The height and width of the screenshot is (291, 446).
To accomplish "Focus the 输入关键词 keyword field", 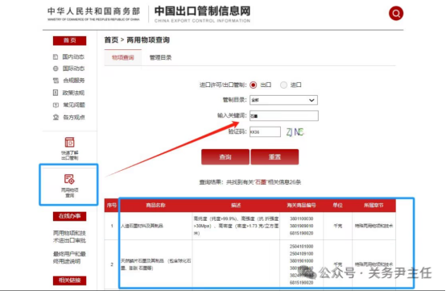I will pyautogui.click(x=284, y=116).
